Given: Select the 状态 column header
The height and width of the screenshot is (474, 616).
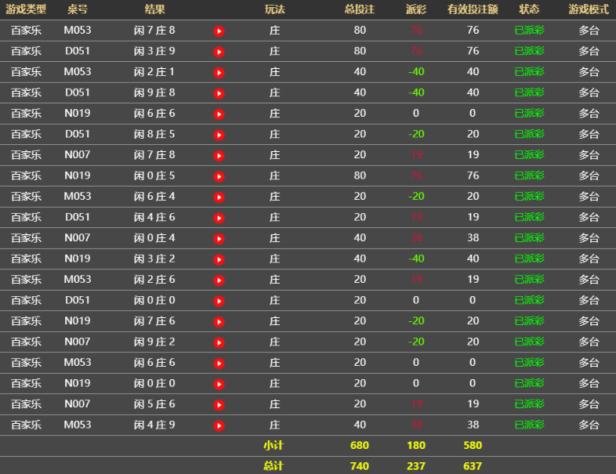Looking at the screenshot, I should 529,9.
